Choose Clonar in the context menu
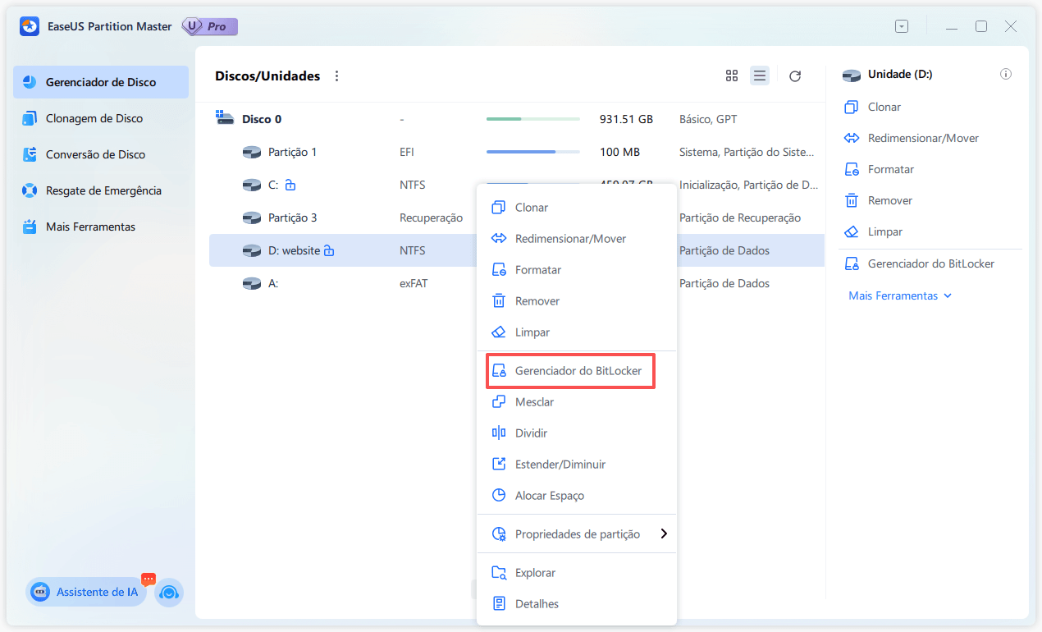 point(577,208)
